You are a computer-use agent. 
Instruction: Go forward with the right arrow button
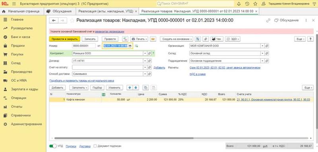pos(62,21)
